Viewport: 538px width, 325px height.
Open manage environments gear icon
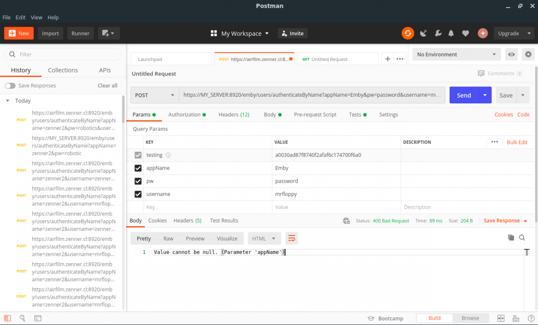point(528,55)
